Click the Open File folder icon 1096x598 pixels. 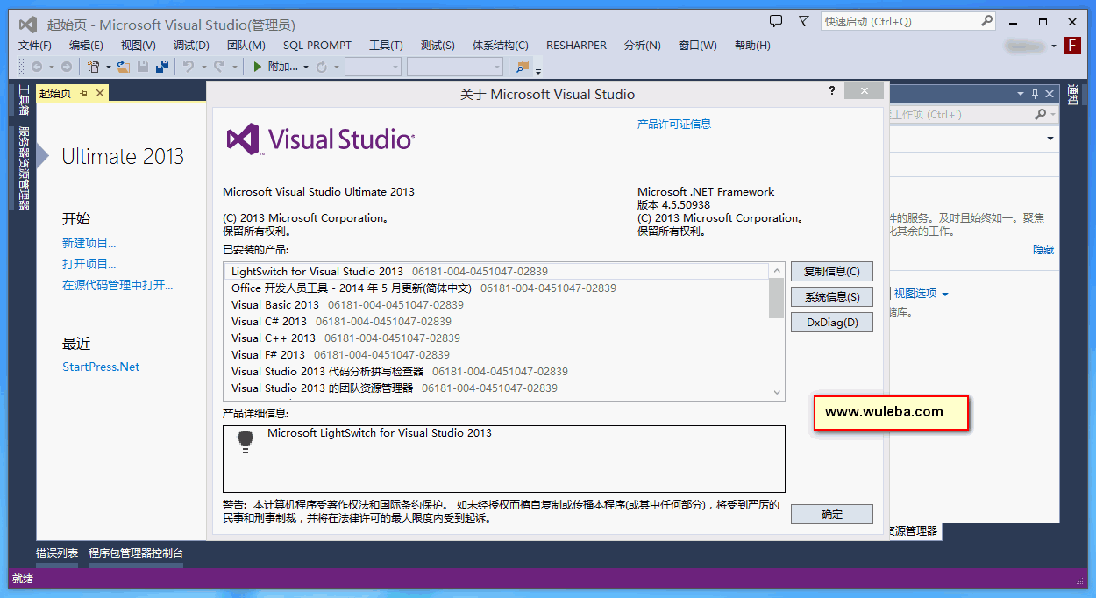click(x=123, y=67)
